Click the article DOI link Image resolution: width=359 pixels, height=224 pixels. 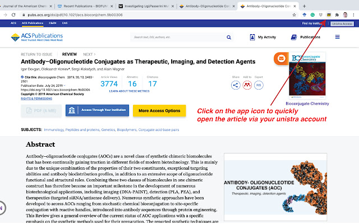click(x=56, y=90)
